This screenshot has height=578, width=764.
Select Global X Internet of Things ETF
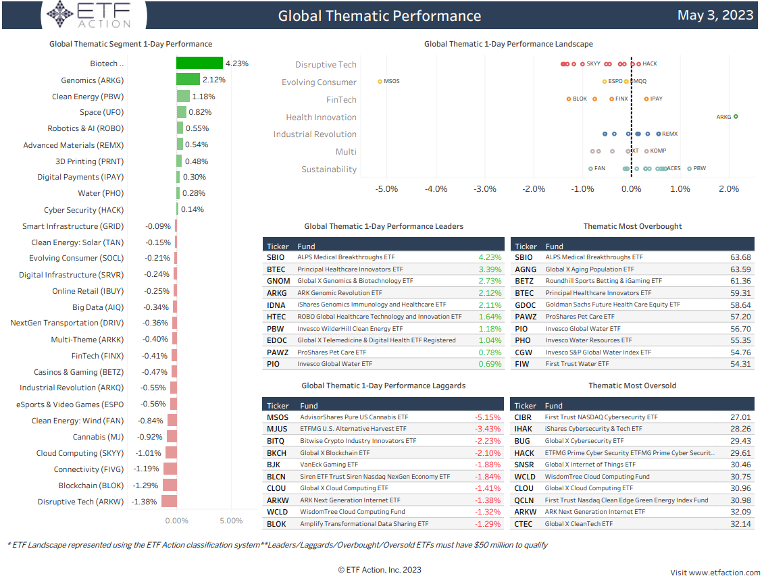(x=590, y=465)
